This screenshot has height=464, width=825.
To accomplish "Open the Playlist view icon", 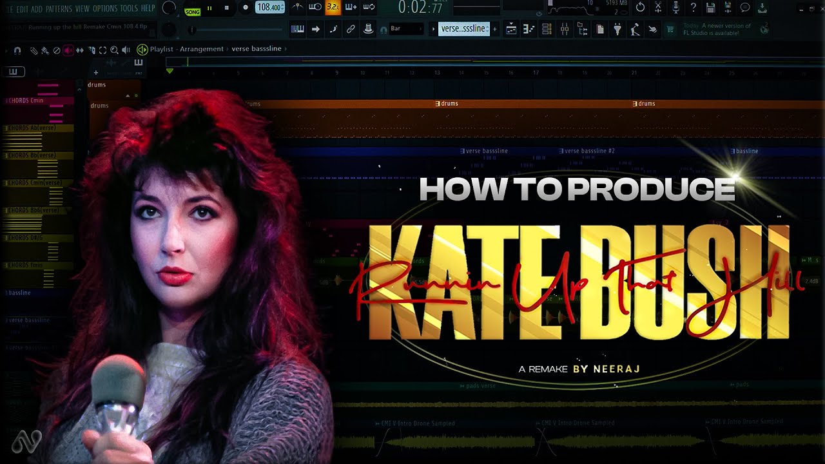I will point(511,29).
